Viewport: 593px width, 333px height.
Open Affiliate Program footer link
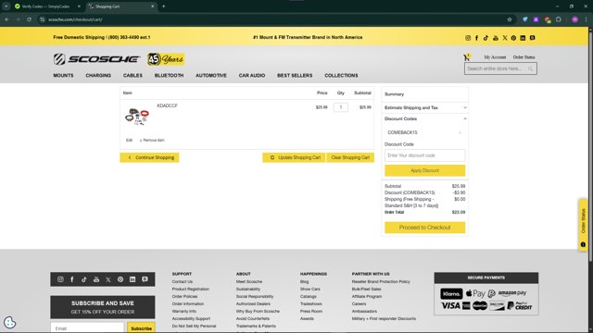click(367, 296)
